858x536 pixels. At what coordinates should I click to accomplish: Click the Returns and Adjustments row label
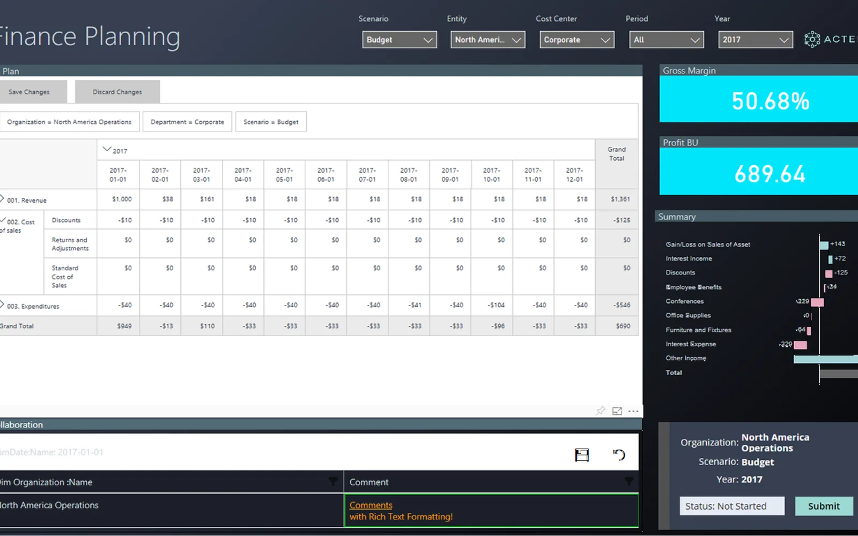pyautogui.click(x=70, y=244)
